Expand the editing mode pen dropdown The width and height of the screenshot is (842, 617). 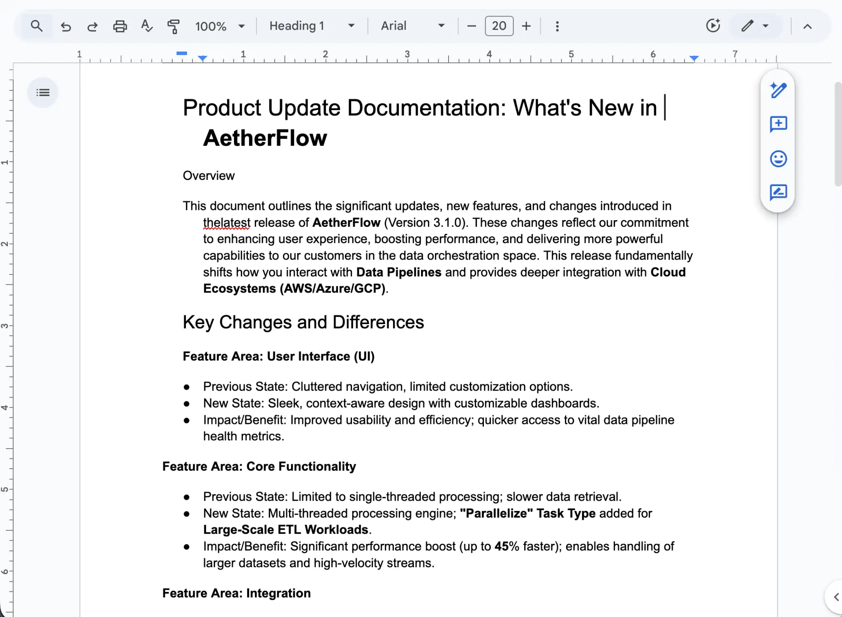click(765, 25)
